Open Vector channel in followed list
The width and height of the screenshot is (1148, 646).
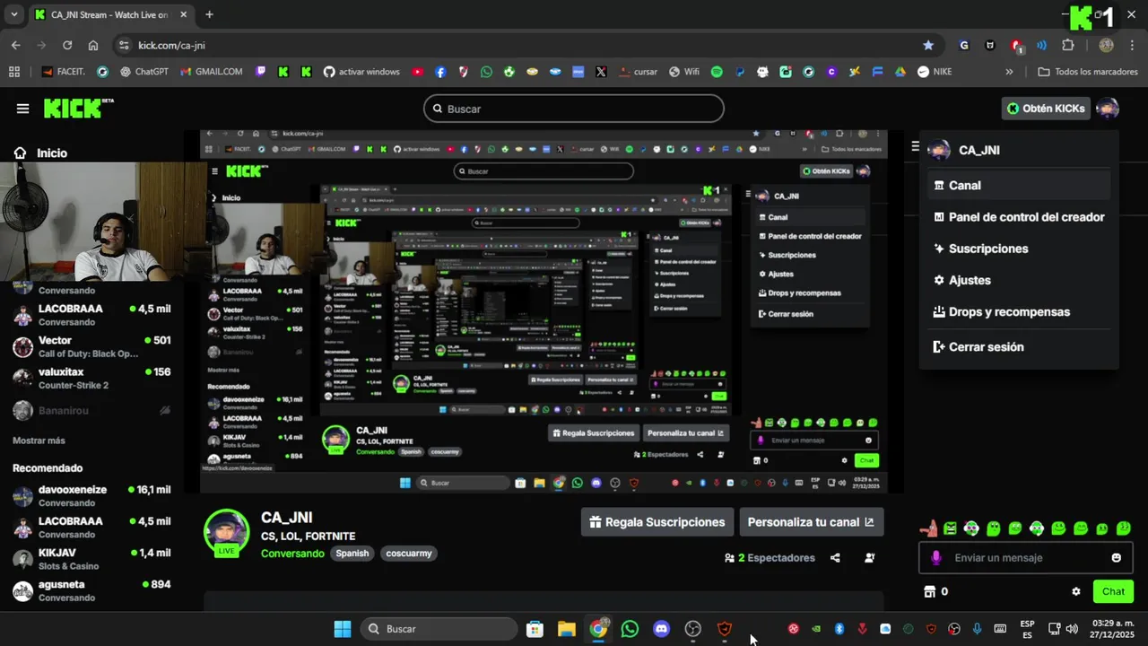point(91,346)
